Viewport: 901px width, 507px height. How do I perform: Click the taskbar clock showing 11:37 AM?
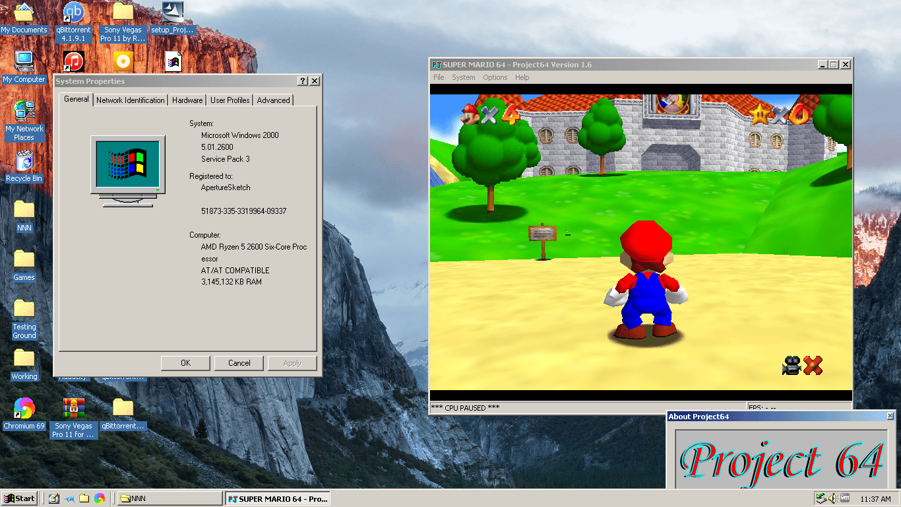tap(876, 499)
